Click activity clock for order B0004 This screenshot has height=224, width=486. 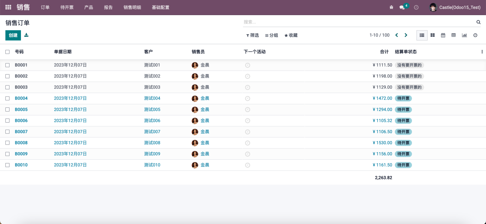248,98
